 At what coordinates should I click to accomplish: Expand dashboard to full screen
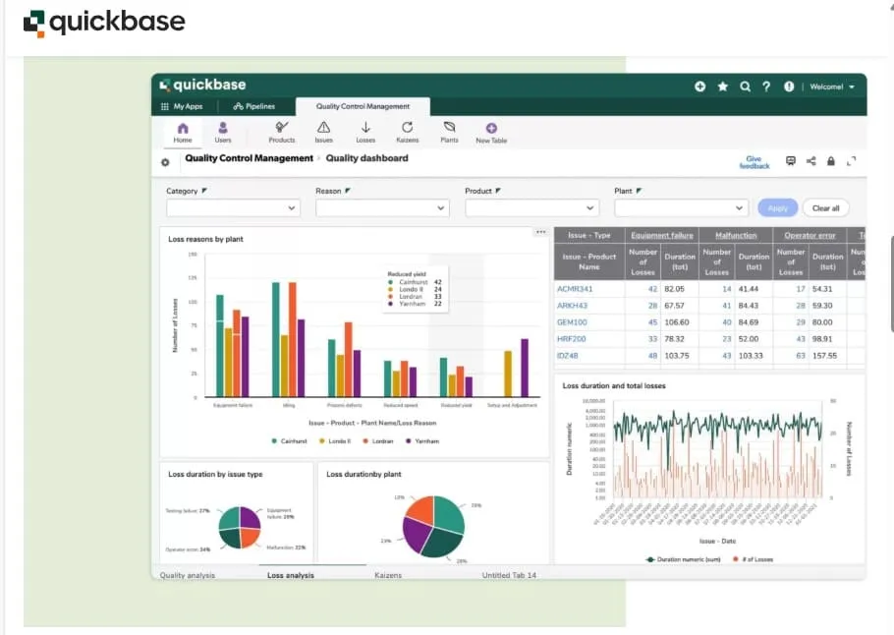click(x=851, y=161)
